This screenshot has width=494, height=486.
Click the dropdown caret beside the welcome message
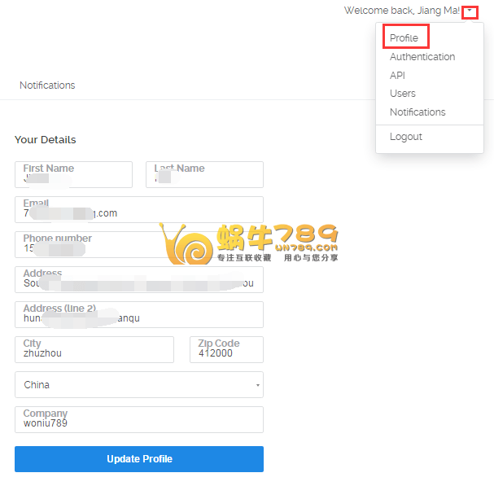pos(470,11)
